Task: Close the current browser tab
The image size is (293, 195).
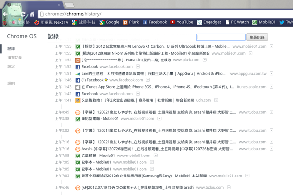Action: (59, 5)
